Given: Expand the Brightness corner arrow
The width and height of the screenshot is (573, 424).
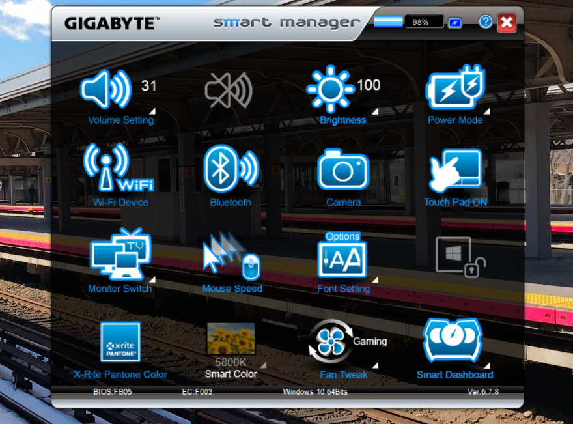Looking at the screenshot, I should tap(375, 111).
